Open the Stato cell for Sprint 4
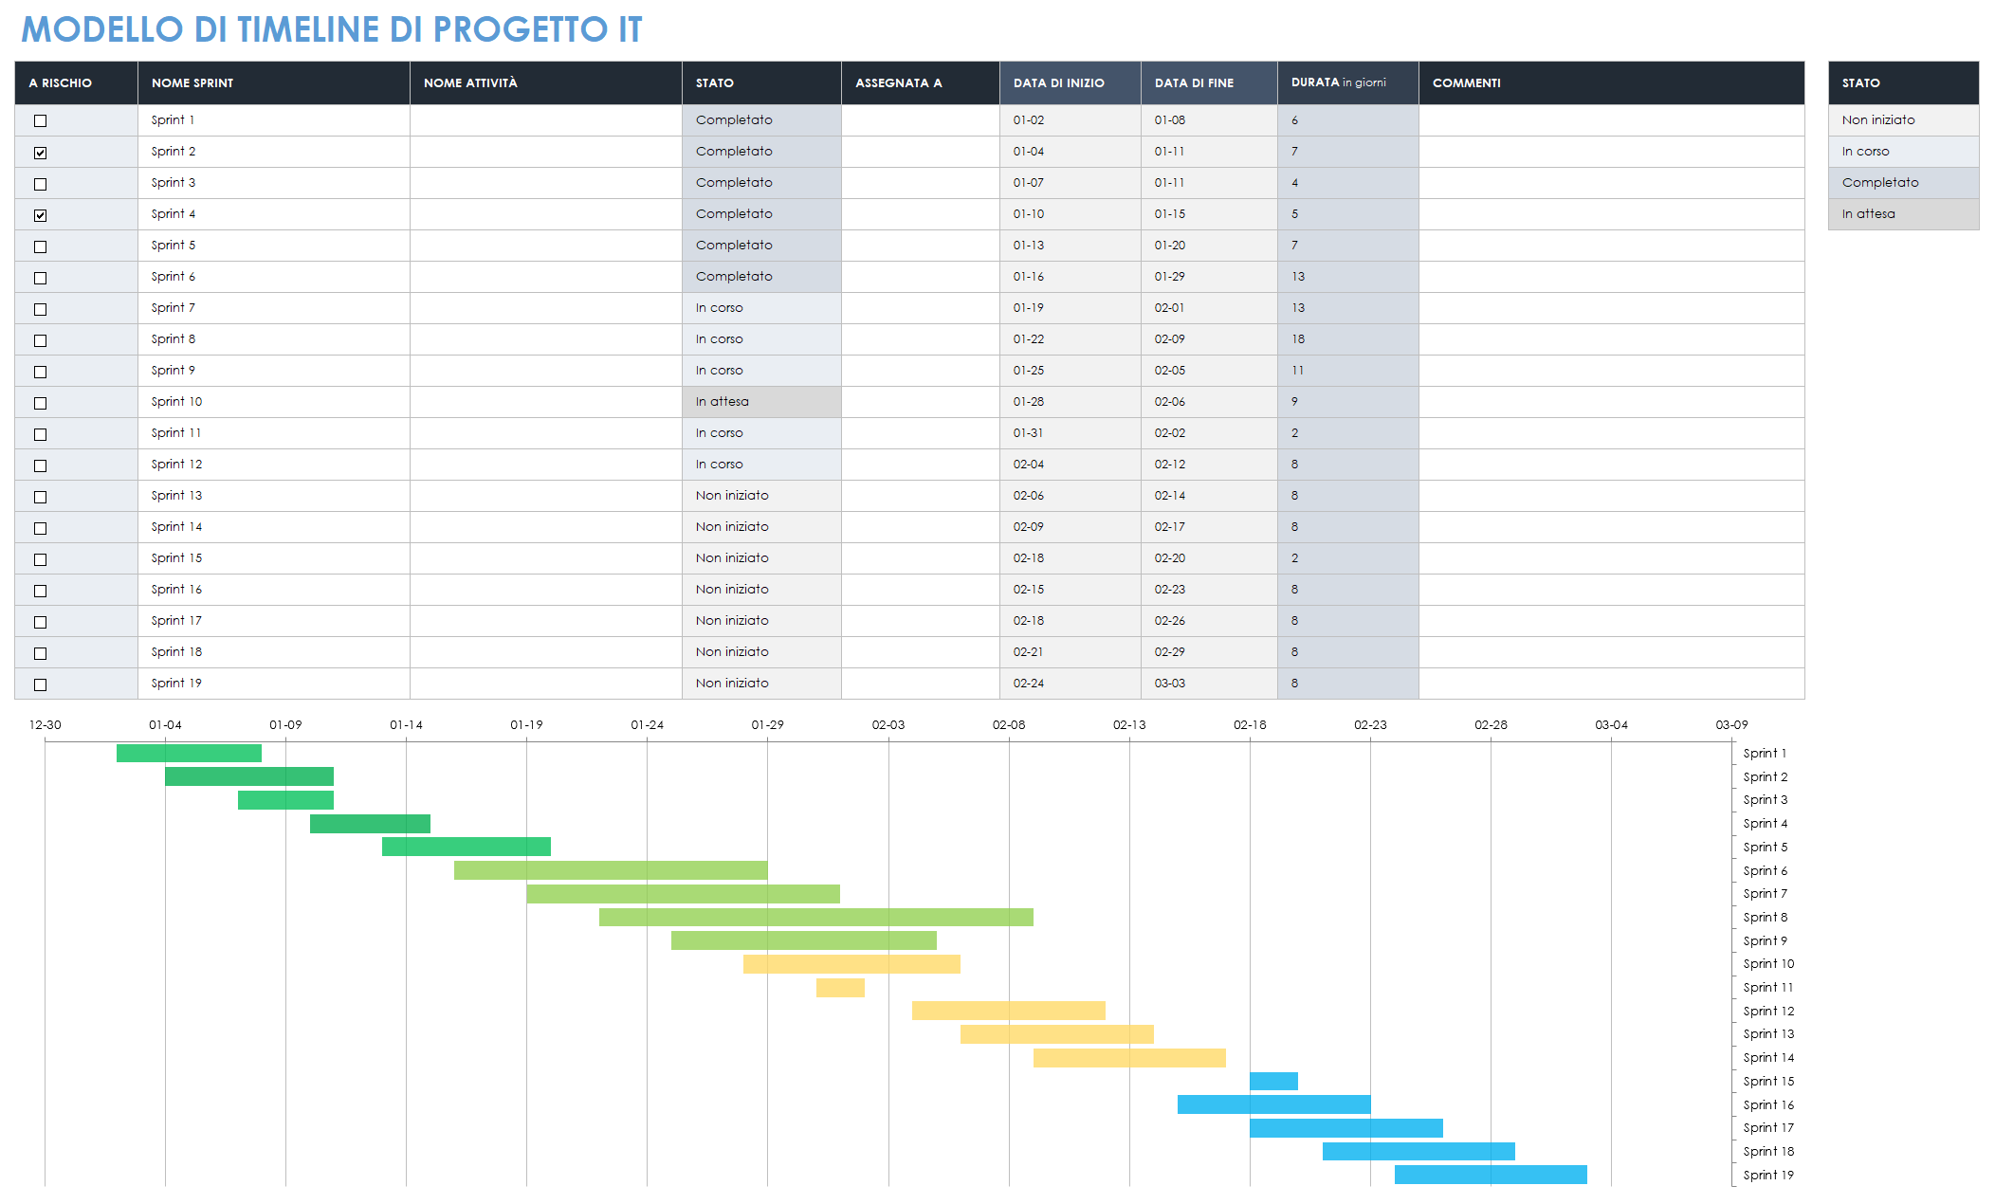 coord(761,214)
